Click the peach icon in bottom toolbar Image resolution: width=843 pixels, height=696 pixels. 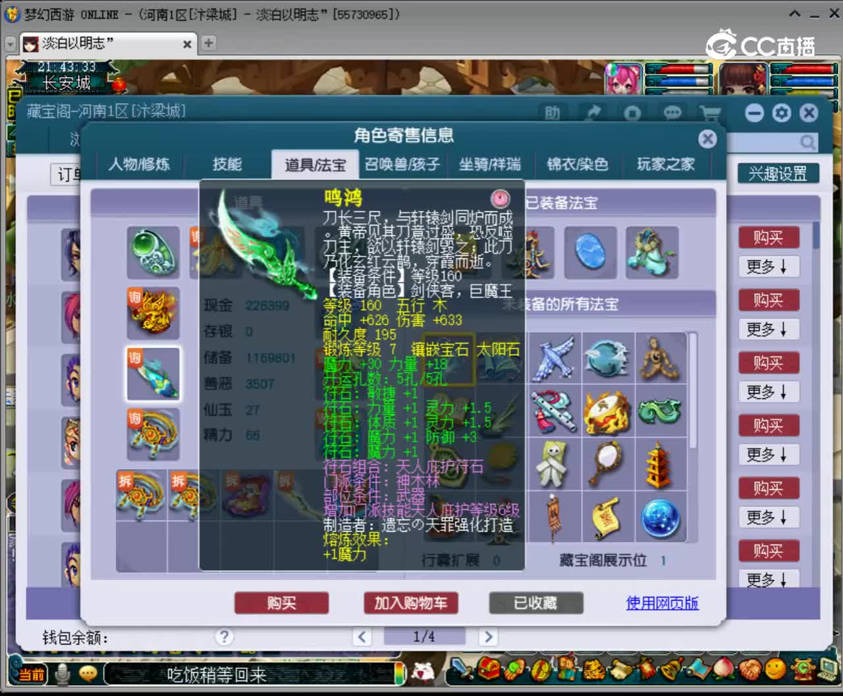click(x=724, y=670)
